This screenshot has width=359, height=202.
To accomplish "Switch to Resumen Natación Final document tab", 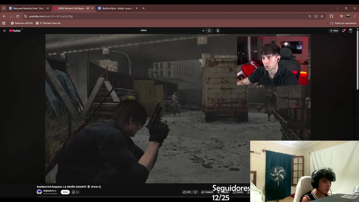I will pos(29,8).
